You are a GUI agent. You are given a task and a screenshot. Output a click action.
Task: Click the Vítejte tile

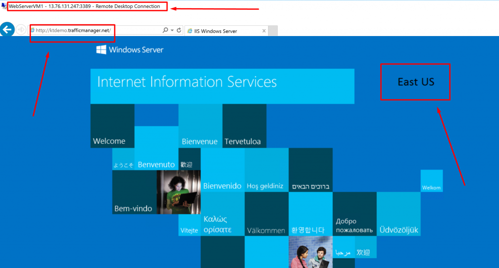pyautogui.click(x=190, y=225)
